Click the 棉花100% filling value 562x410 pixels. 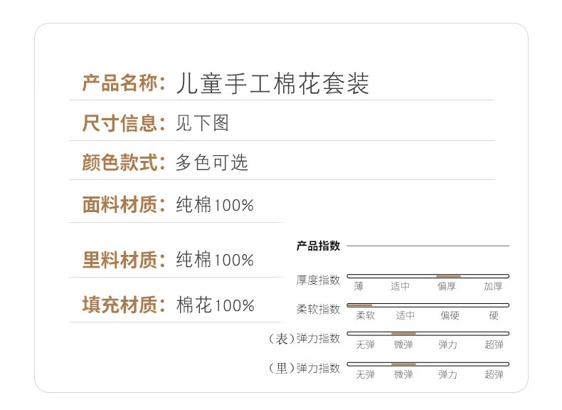216,305
